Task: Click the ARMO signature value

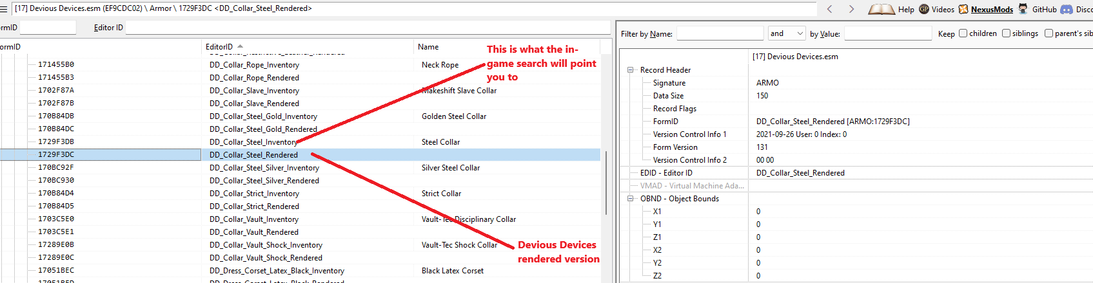Action: 767,83
